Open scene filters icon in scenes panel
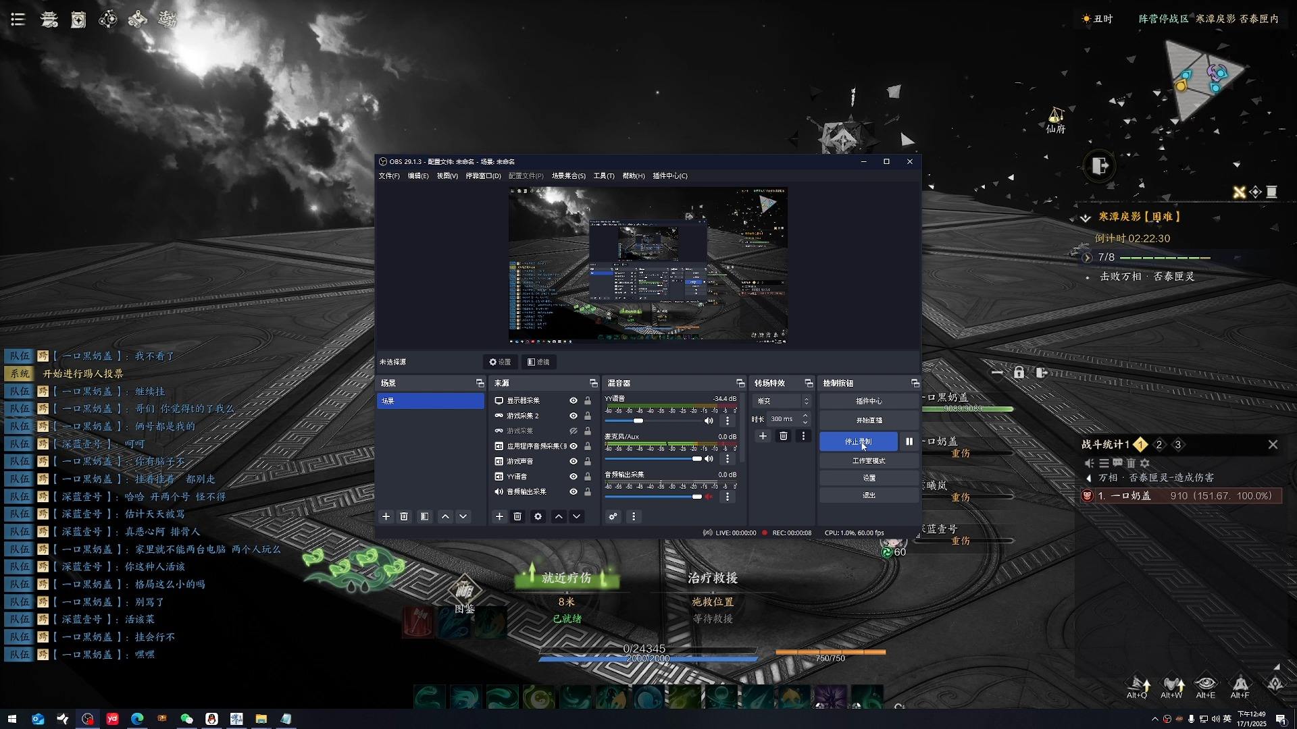Image resolution: width=1297 pixels, height=729 pixels. tap(424, 516)
